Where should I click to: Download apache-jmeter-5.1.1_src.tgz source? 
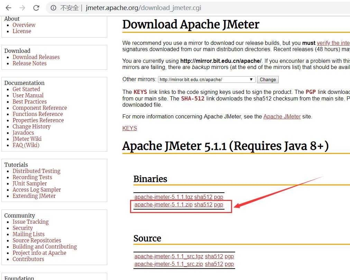(x=169, y=257)
